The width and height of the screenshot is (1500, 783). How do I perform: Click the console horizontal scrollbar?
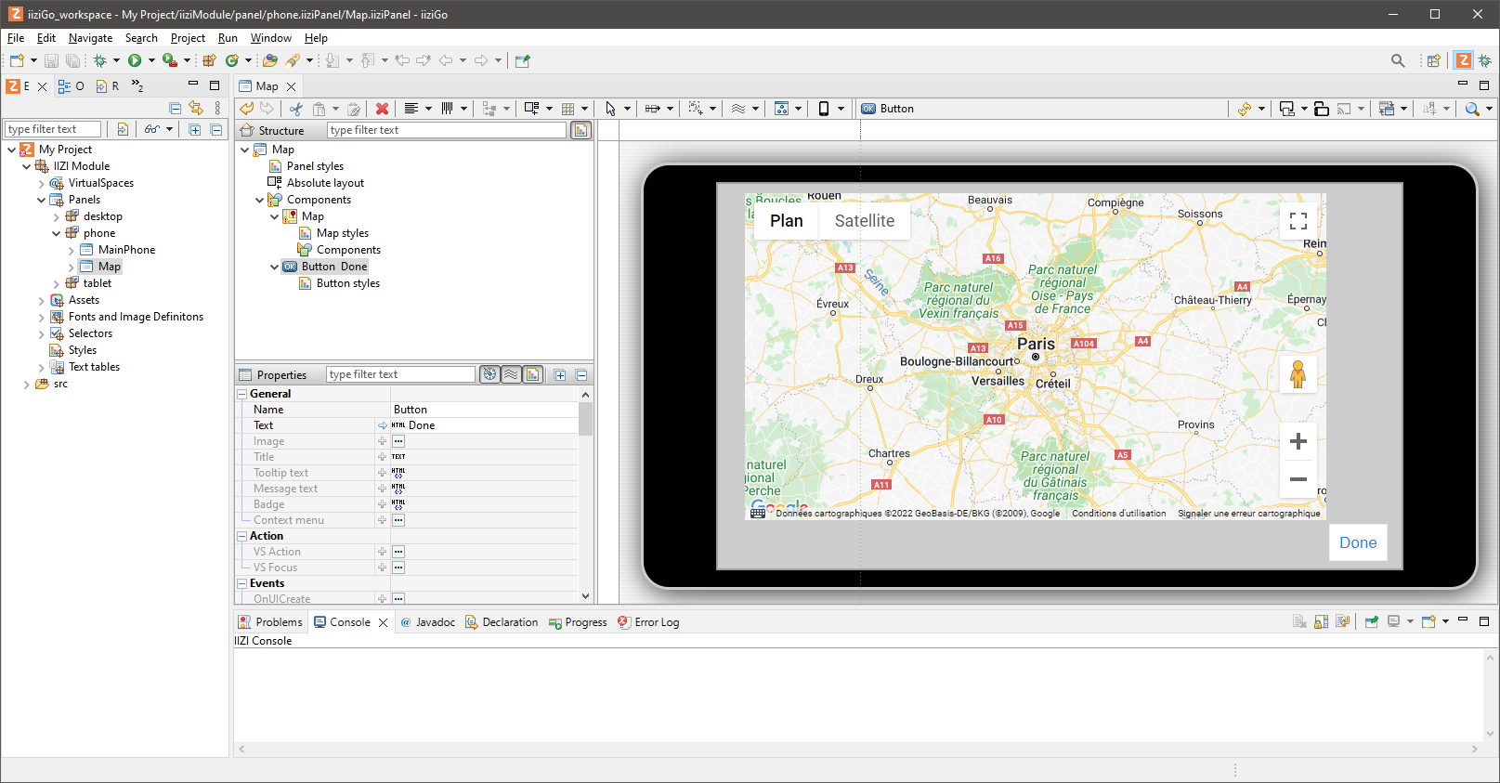coord(856,749)
